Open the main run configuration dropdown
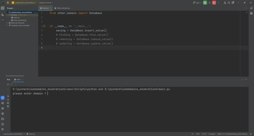 point(198,3)
